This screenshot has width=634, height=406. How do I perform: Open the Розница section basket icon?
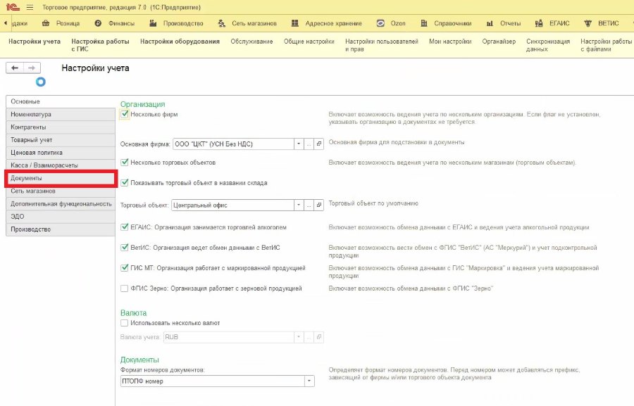pyautogui.click(x=46, y=23)
